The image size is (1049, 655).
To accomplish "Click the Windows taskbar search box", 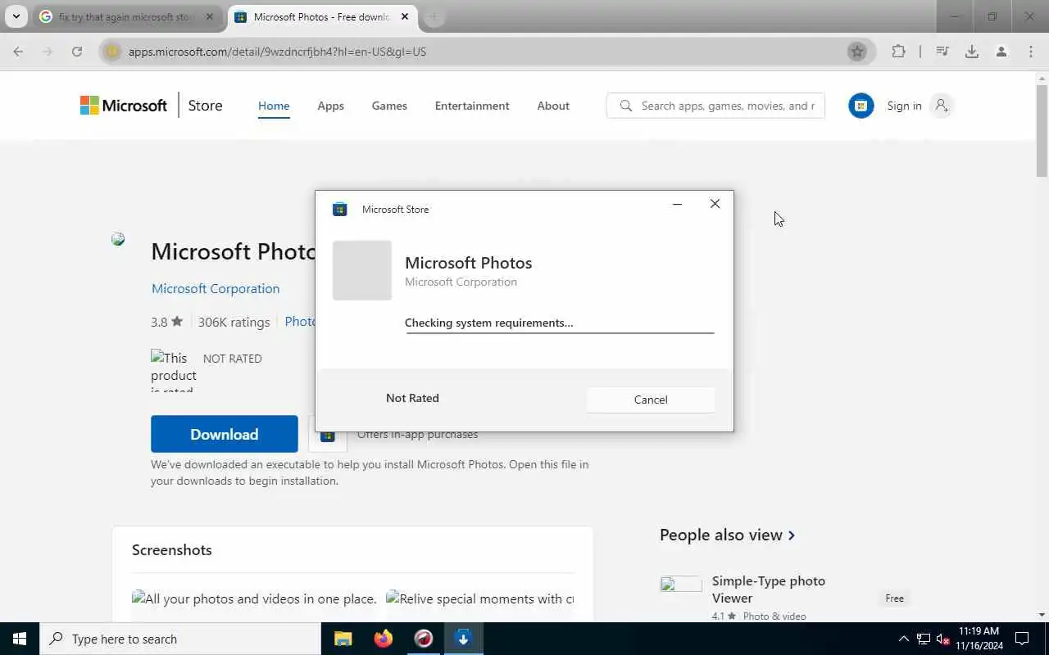I will (180, 639).
